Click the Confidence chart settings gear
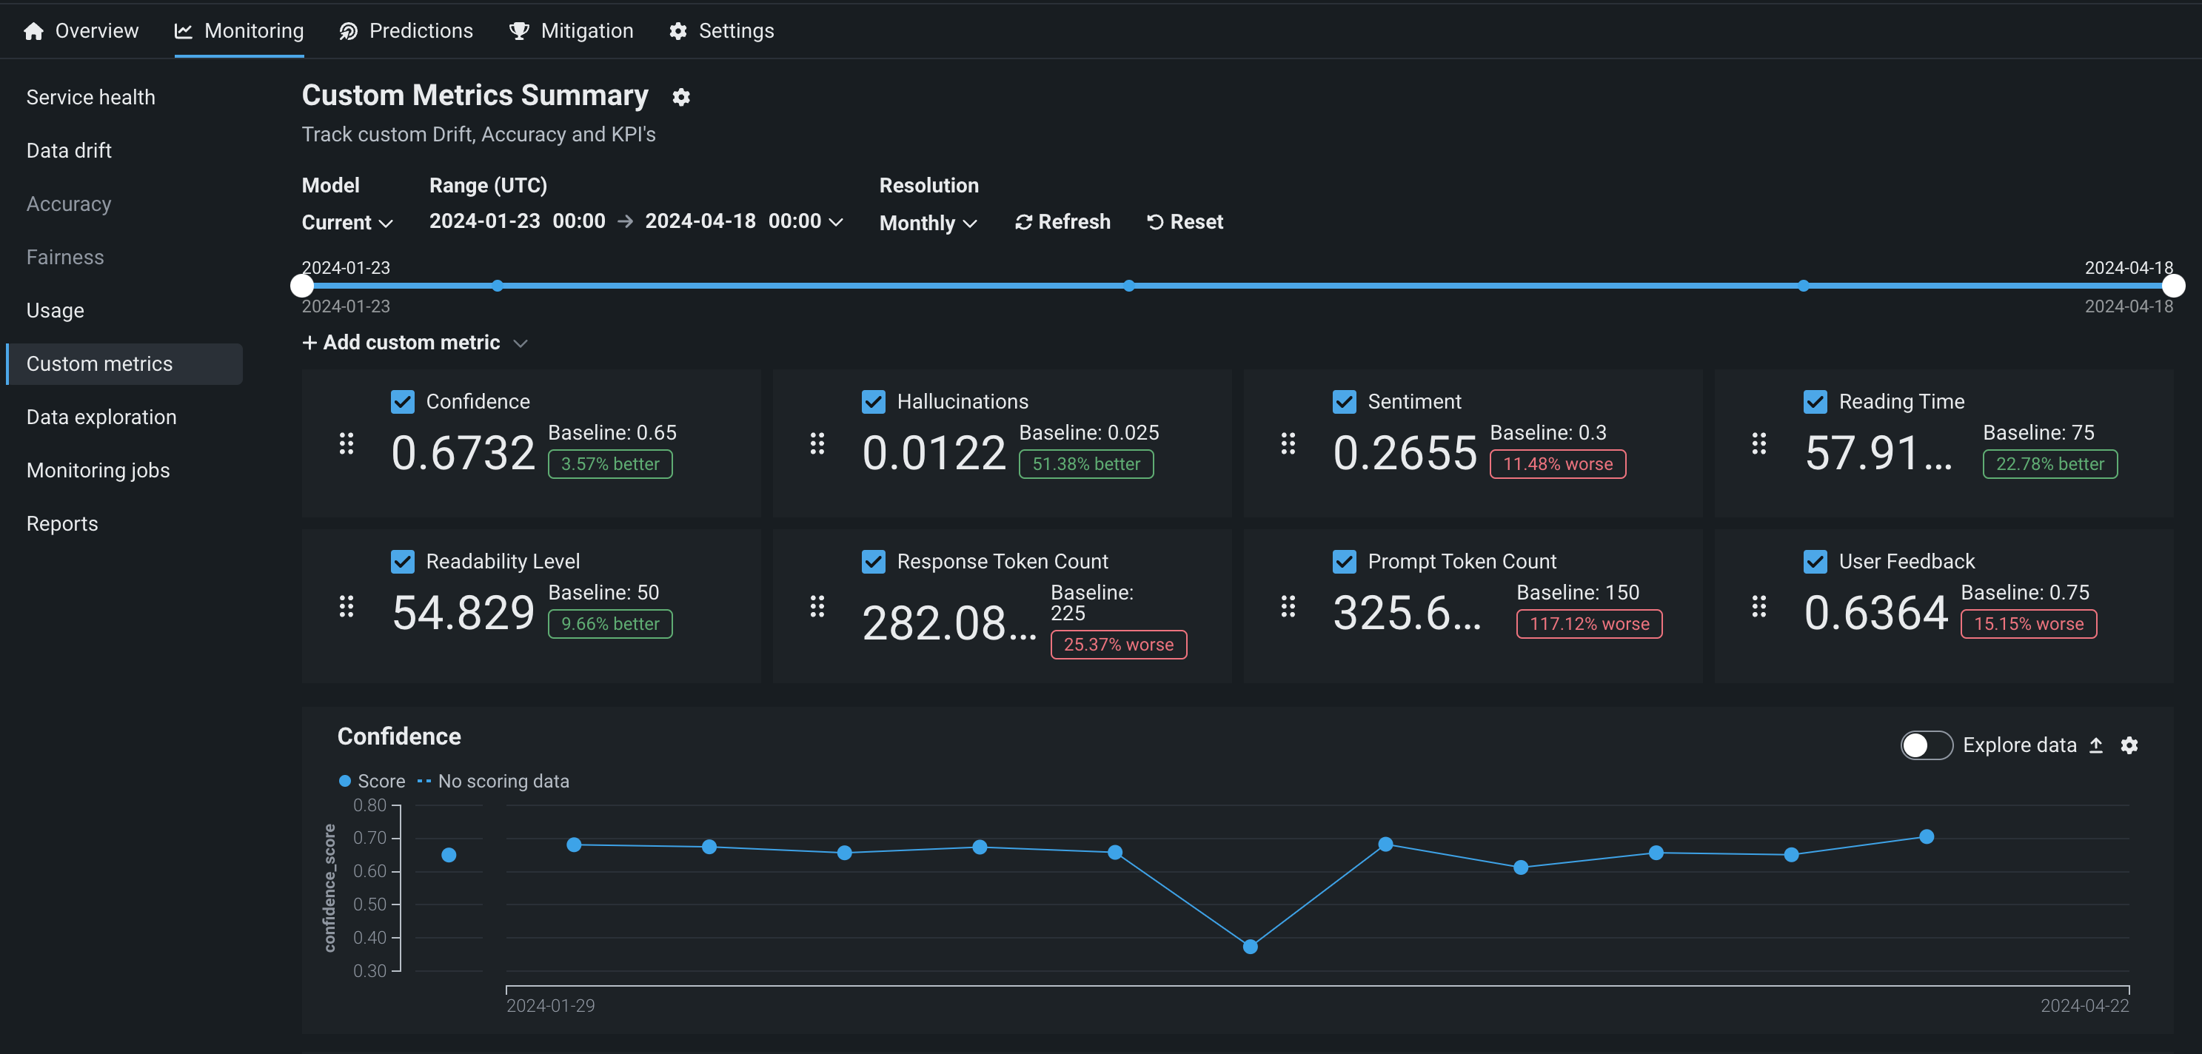 tap(2129, 745)
